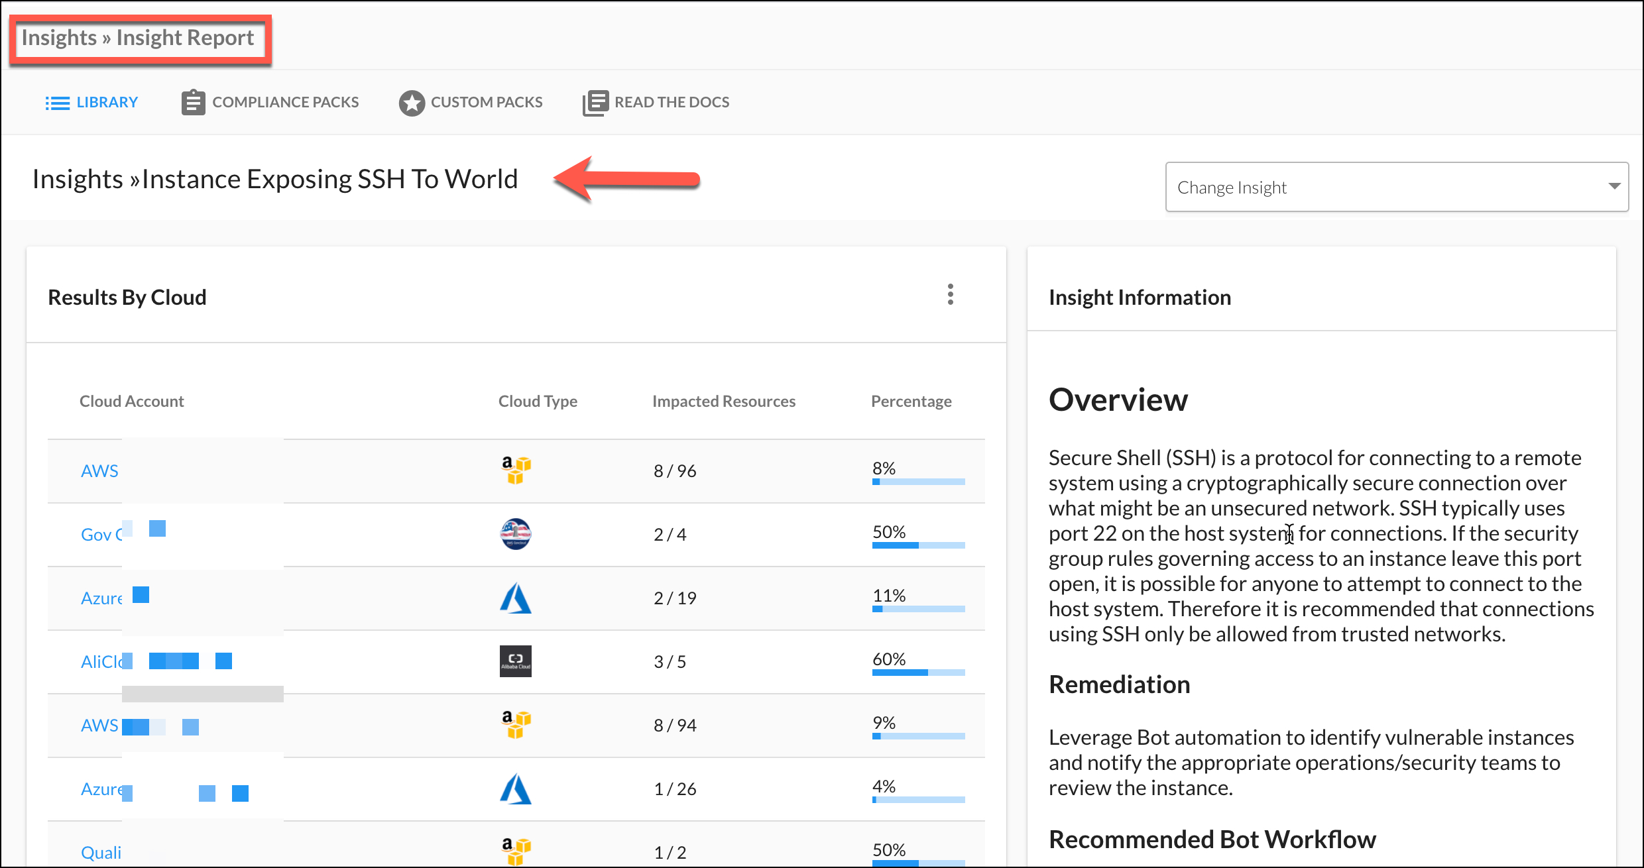Open the first AWS cloud account link

(99, 471)
